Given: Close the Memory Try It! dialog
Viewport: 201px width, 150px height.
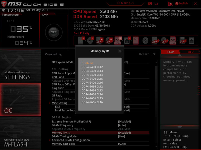Looking at the screenshot, I should tap(120, 51).
